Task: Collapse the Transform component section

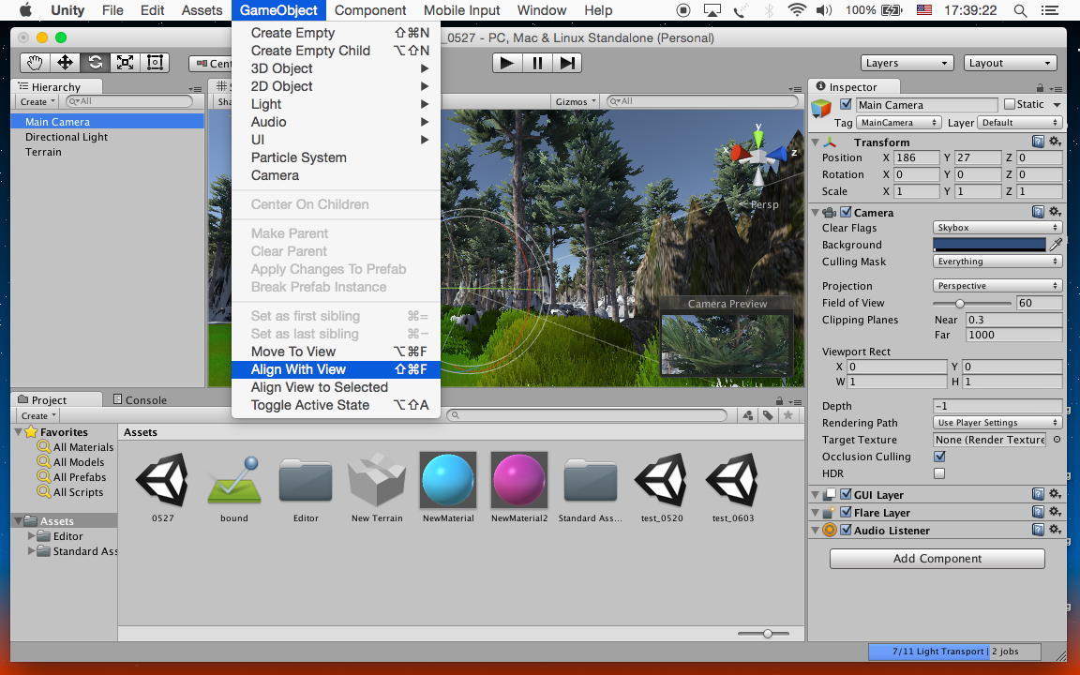Action: click(x=816, y=142)
